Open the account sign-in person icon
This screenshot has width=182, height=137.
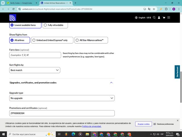[x=159, y=18]
